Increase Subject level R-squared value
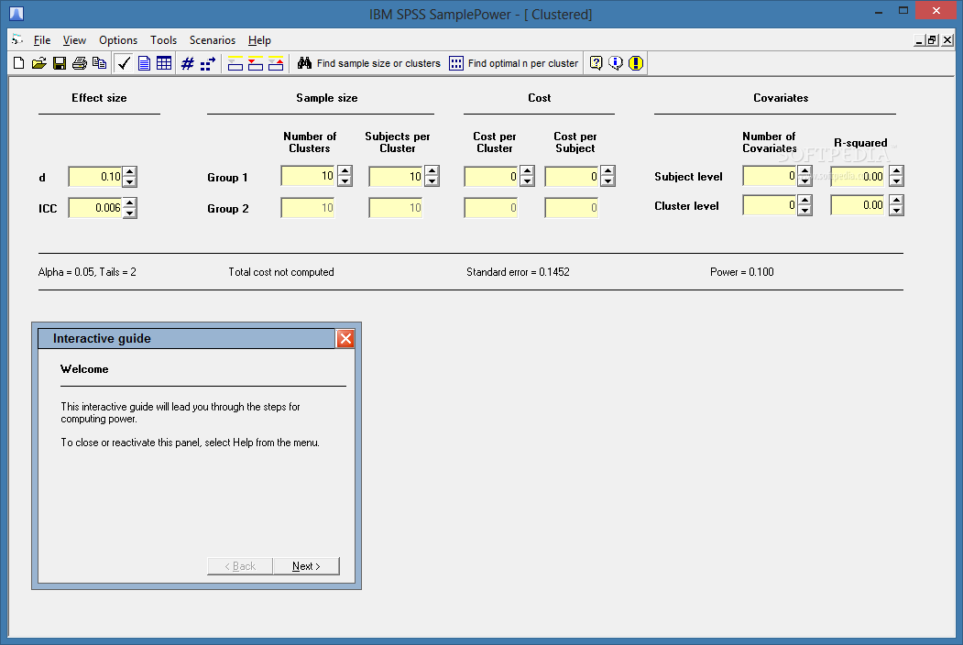963x645 pixels. tap(896, 170)
